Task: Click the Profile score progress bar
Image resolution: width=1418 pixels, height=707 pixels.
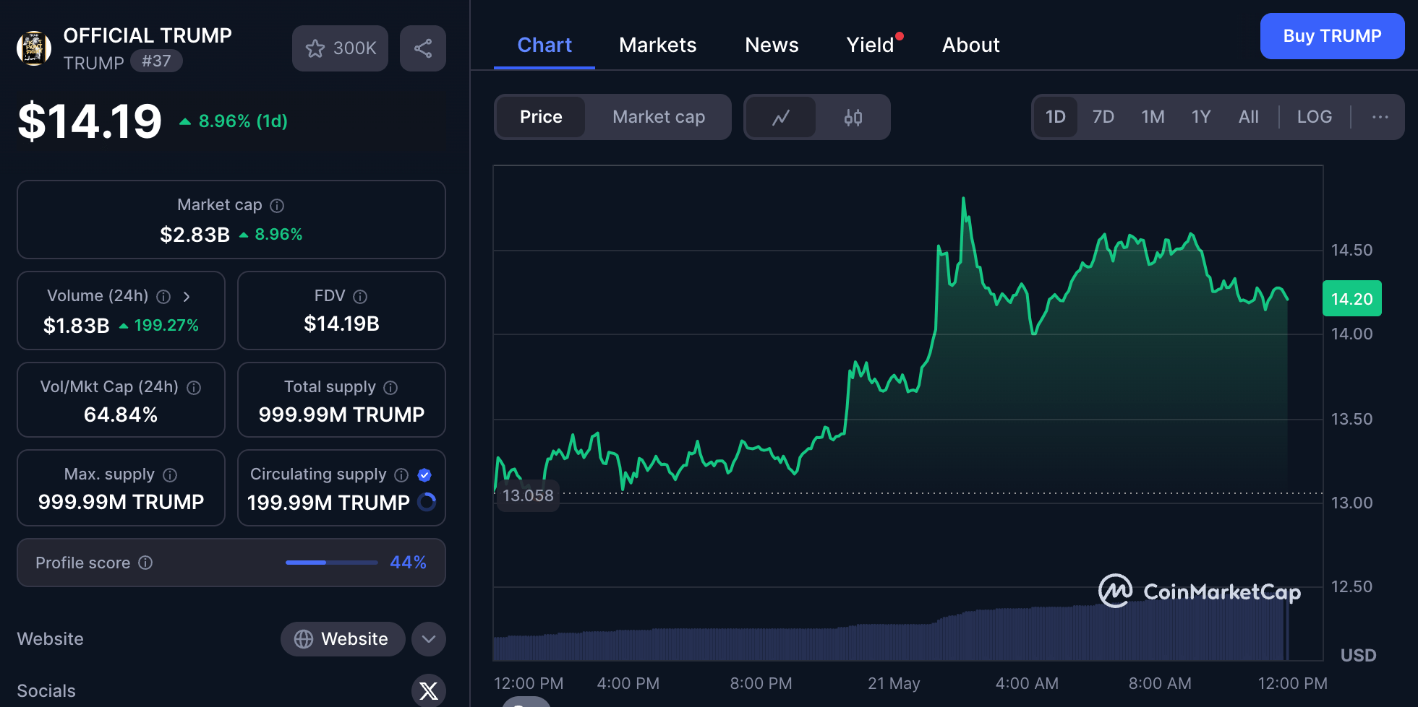Action: (331, 562)
